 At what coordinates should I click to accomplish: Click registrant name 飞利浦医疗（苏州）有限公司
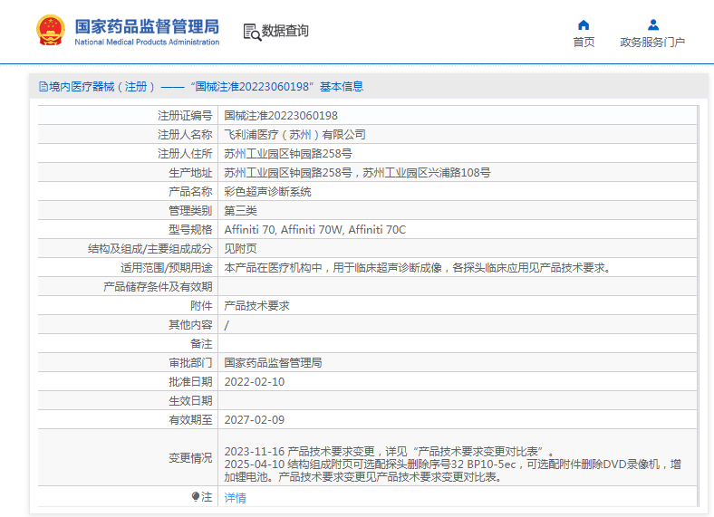pyautogui.click(x=294, y=135)
